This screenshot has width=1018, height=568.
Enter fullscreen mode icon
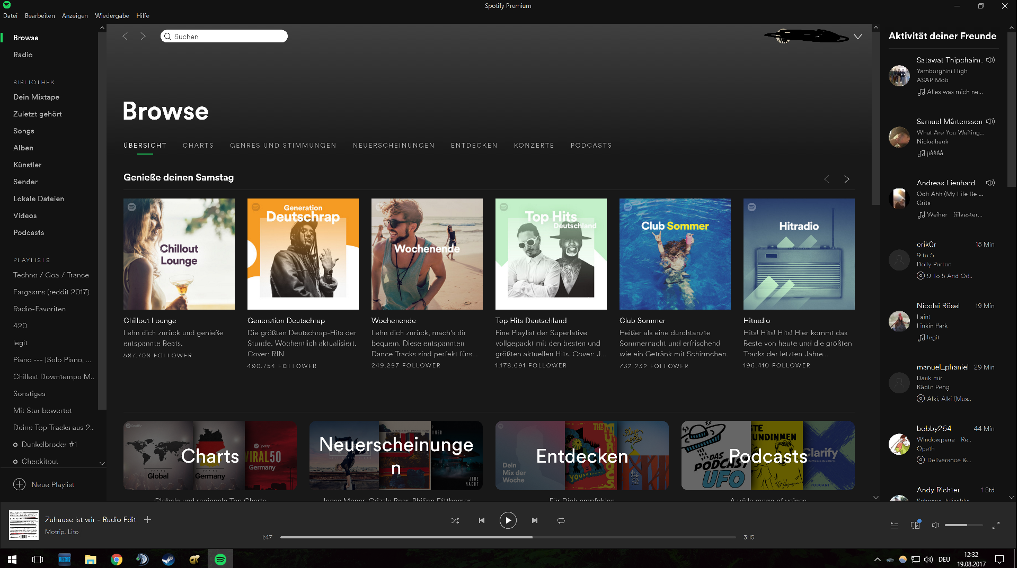point(996,525)
